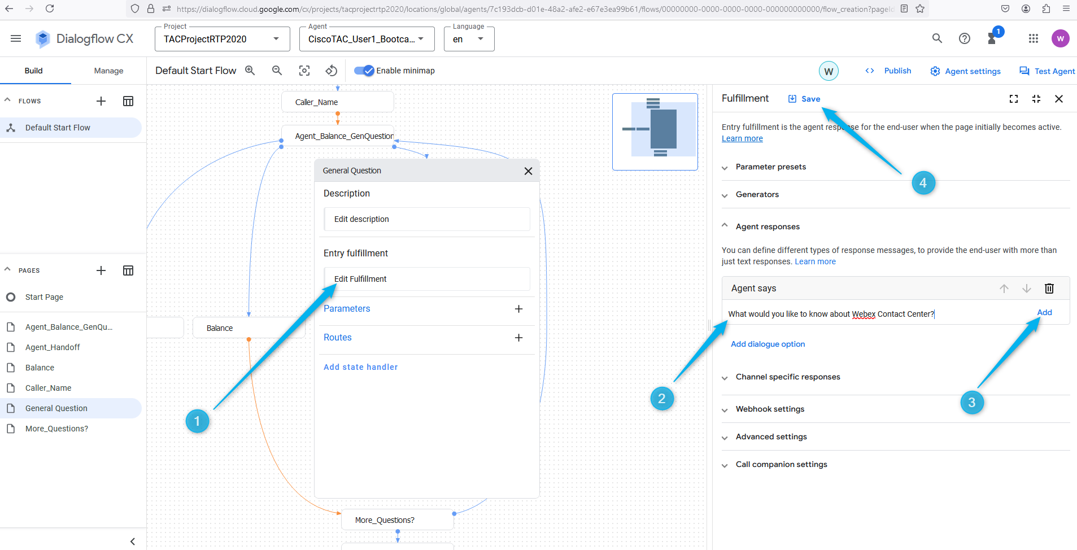Move Agent says response down
The height and width of the screenshot is (550, 1077).
1027,289
